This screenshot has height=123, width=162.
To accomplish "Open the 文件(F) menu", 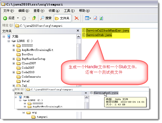I will tap(9, 11).
